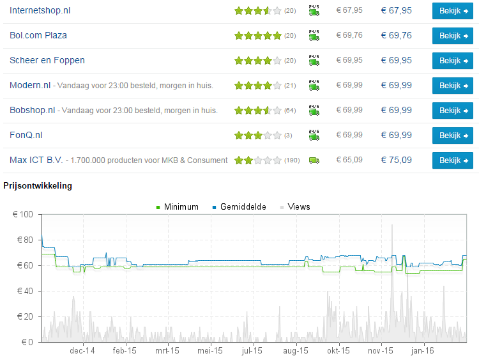Click the star rating of Internetshop.nl
This screenshot has width=479, height=358.
[x=258, y=11]
